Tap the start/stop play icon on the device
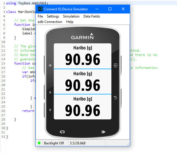The width and height of the screenshot is (177, 153). pos(103,132)
